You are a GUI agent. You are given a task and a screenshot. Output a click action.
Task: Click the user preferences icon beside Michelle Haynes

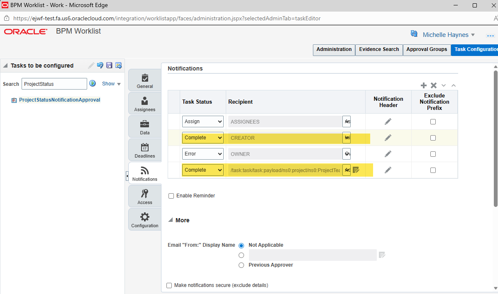414,34
